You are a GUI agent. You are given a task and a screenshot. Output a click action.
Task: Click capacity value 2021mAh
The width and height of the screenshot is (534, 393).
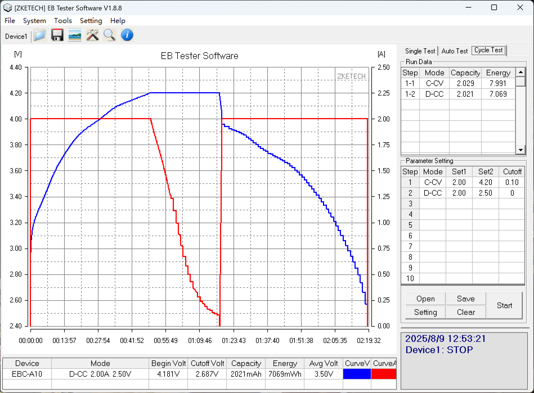click(246, 374)
